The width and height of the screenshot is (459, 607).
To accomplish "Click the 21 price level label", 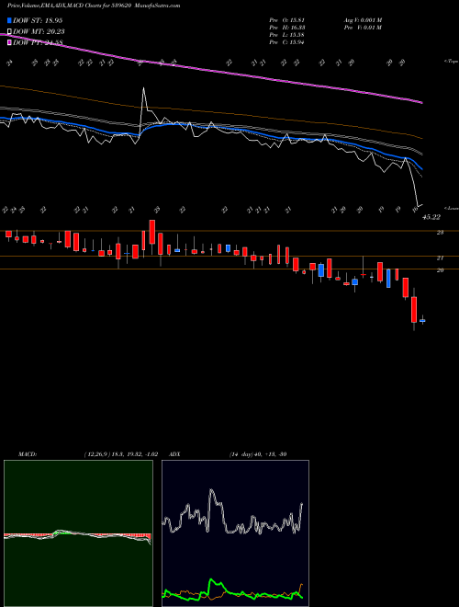I will [440, 258].
